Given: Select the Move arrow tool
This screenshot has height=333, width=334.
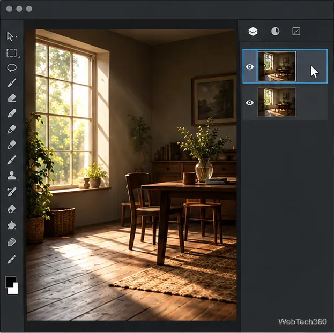Looking at the screenshot, I should (10, 36).
